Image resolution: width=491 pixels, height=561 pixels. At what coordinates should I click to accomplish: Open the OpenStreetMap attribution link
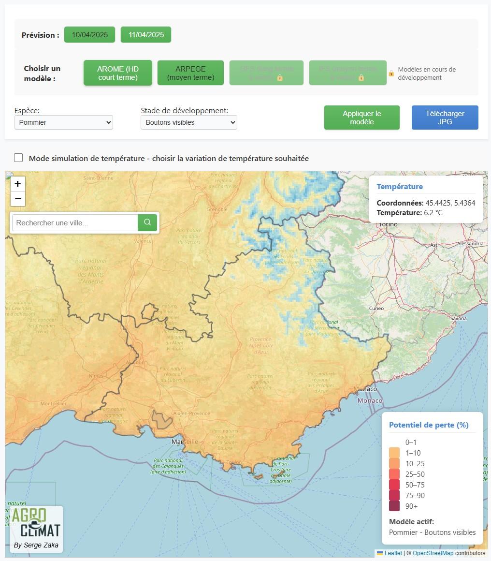(x=433, y=553)
